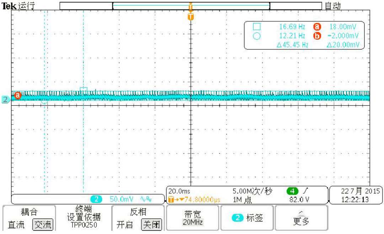
Task: Select 直流 (DC) coupling
Action: click(x=16, y=225)
